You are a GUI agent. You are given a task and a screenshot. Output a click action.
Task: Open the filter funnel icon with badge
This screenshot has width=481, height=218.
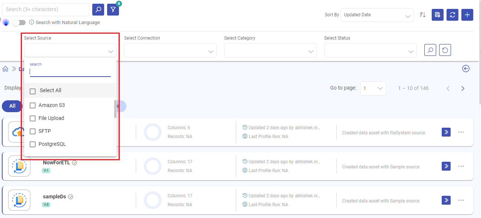[113, 9]
